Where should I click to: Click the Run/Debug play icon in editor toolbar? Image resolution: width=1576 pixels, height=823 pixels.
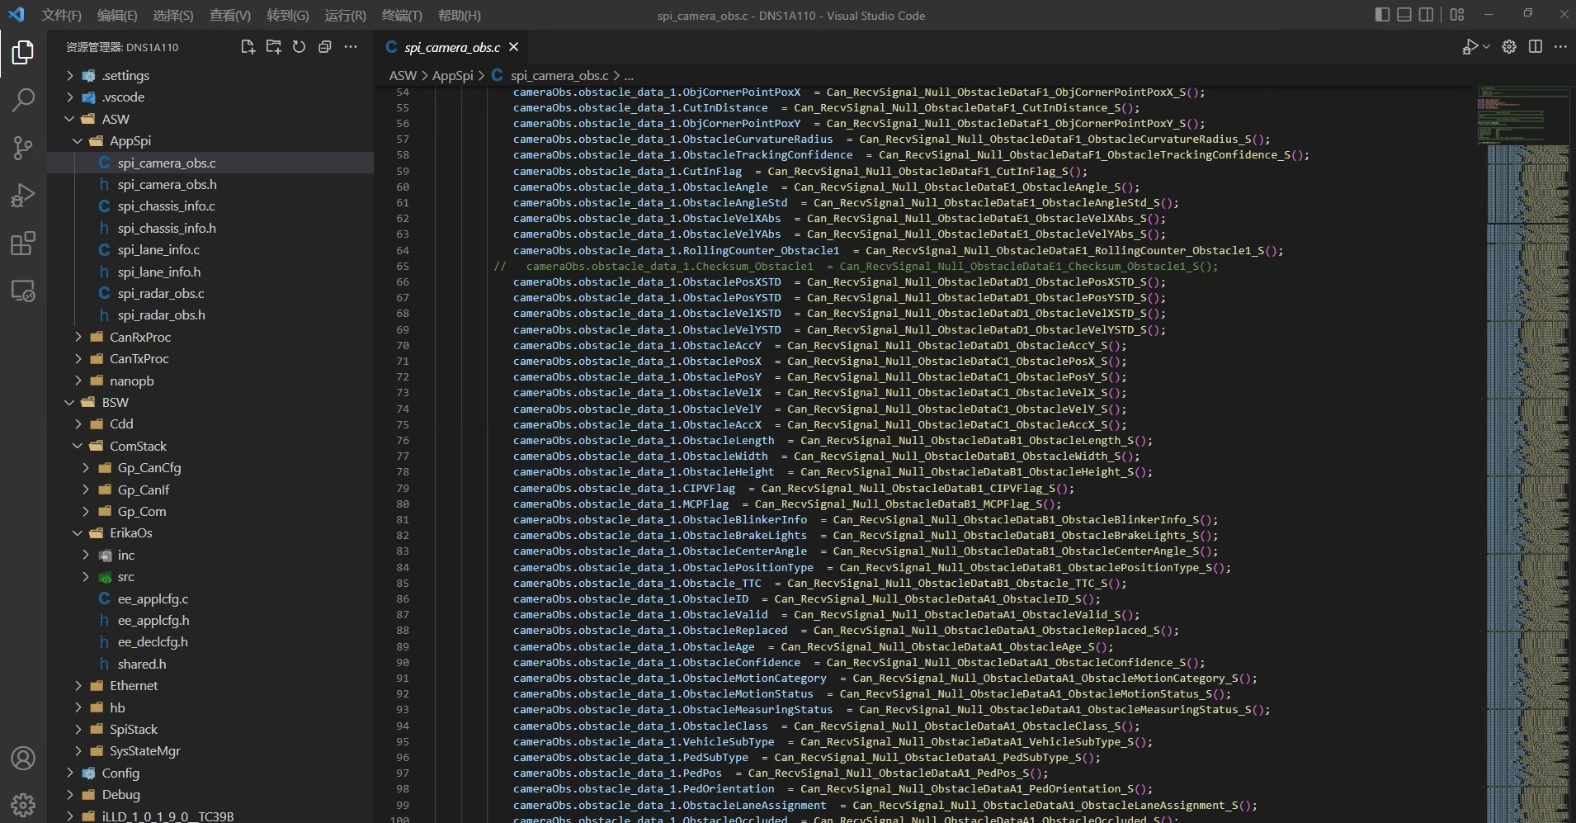(x=1470, y=47)
